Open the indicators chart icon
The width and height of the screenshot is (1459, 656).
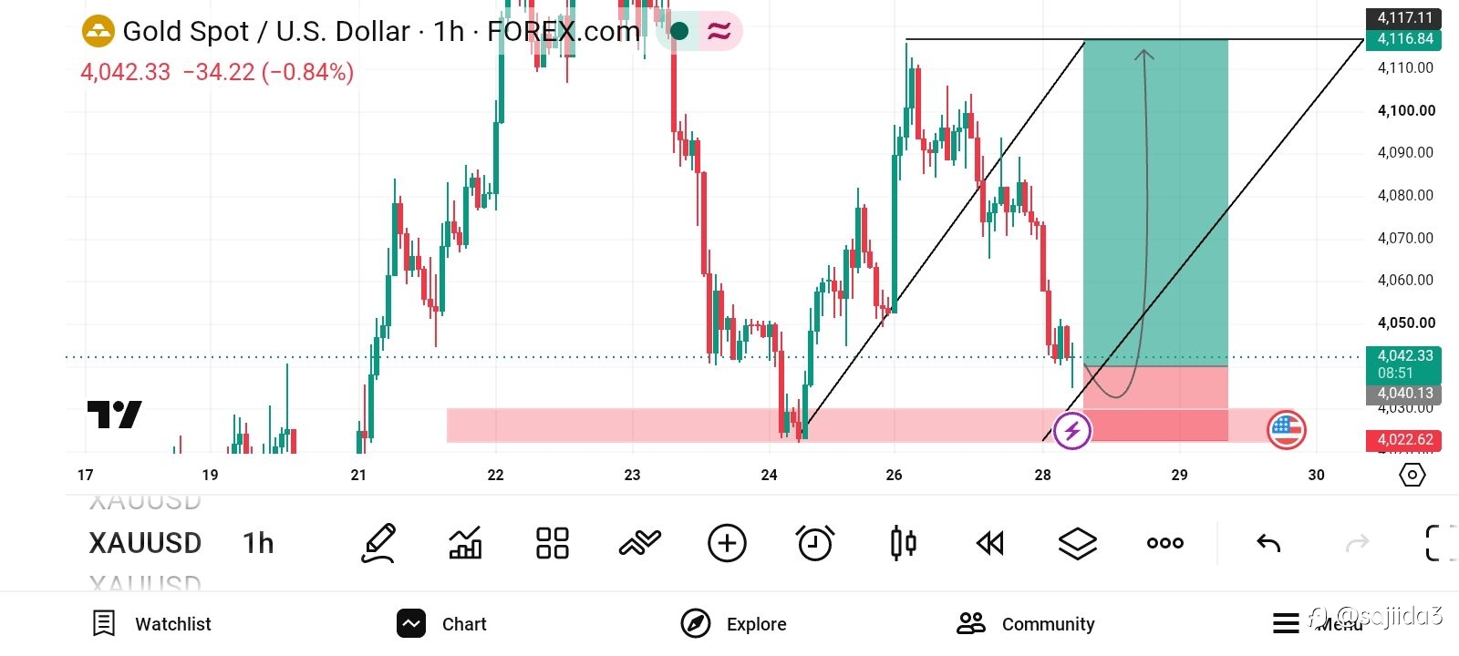(x=465, y=544)
